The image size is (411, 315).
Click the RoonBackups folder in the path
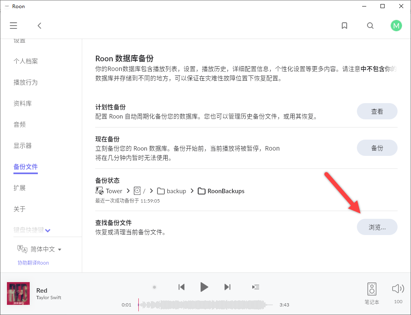pyautogui.click(x=221, y=191)
